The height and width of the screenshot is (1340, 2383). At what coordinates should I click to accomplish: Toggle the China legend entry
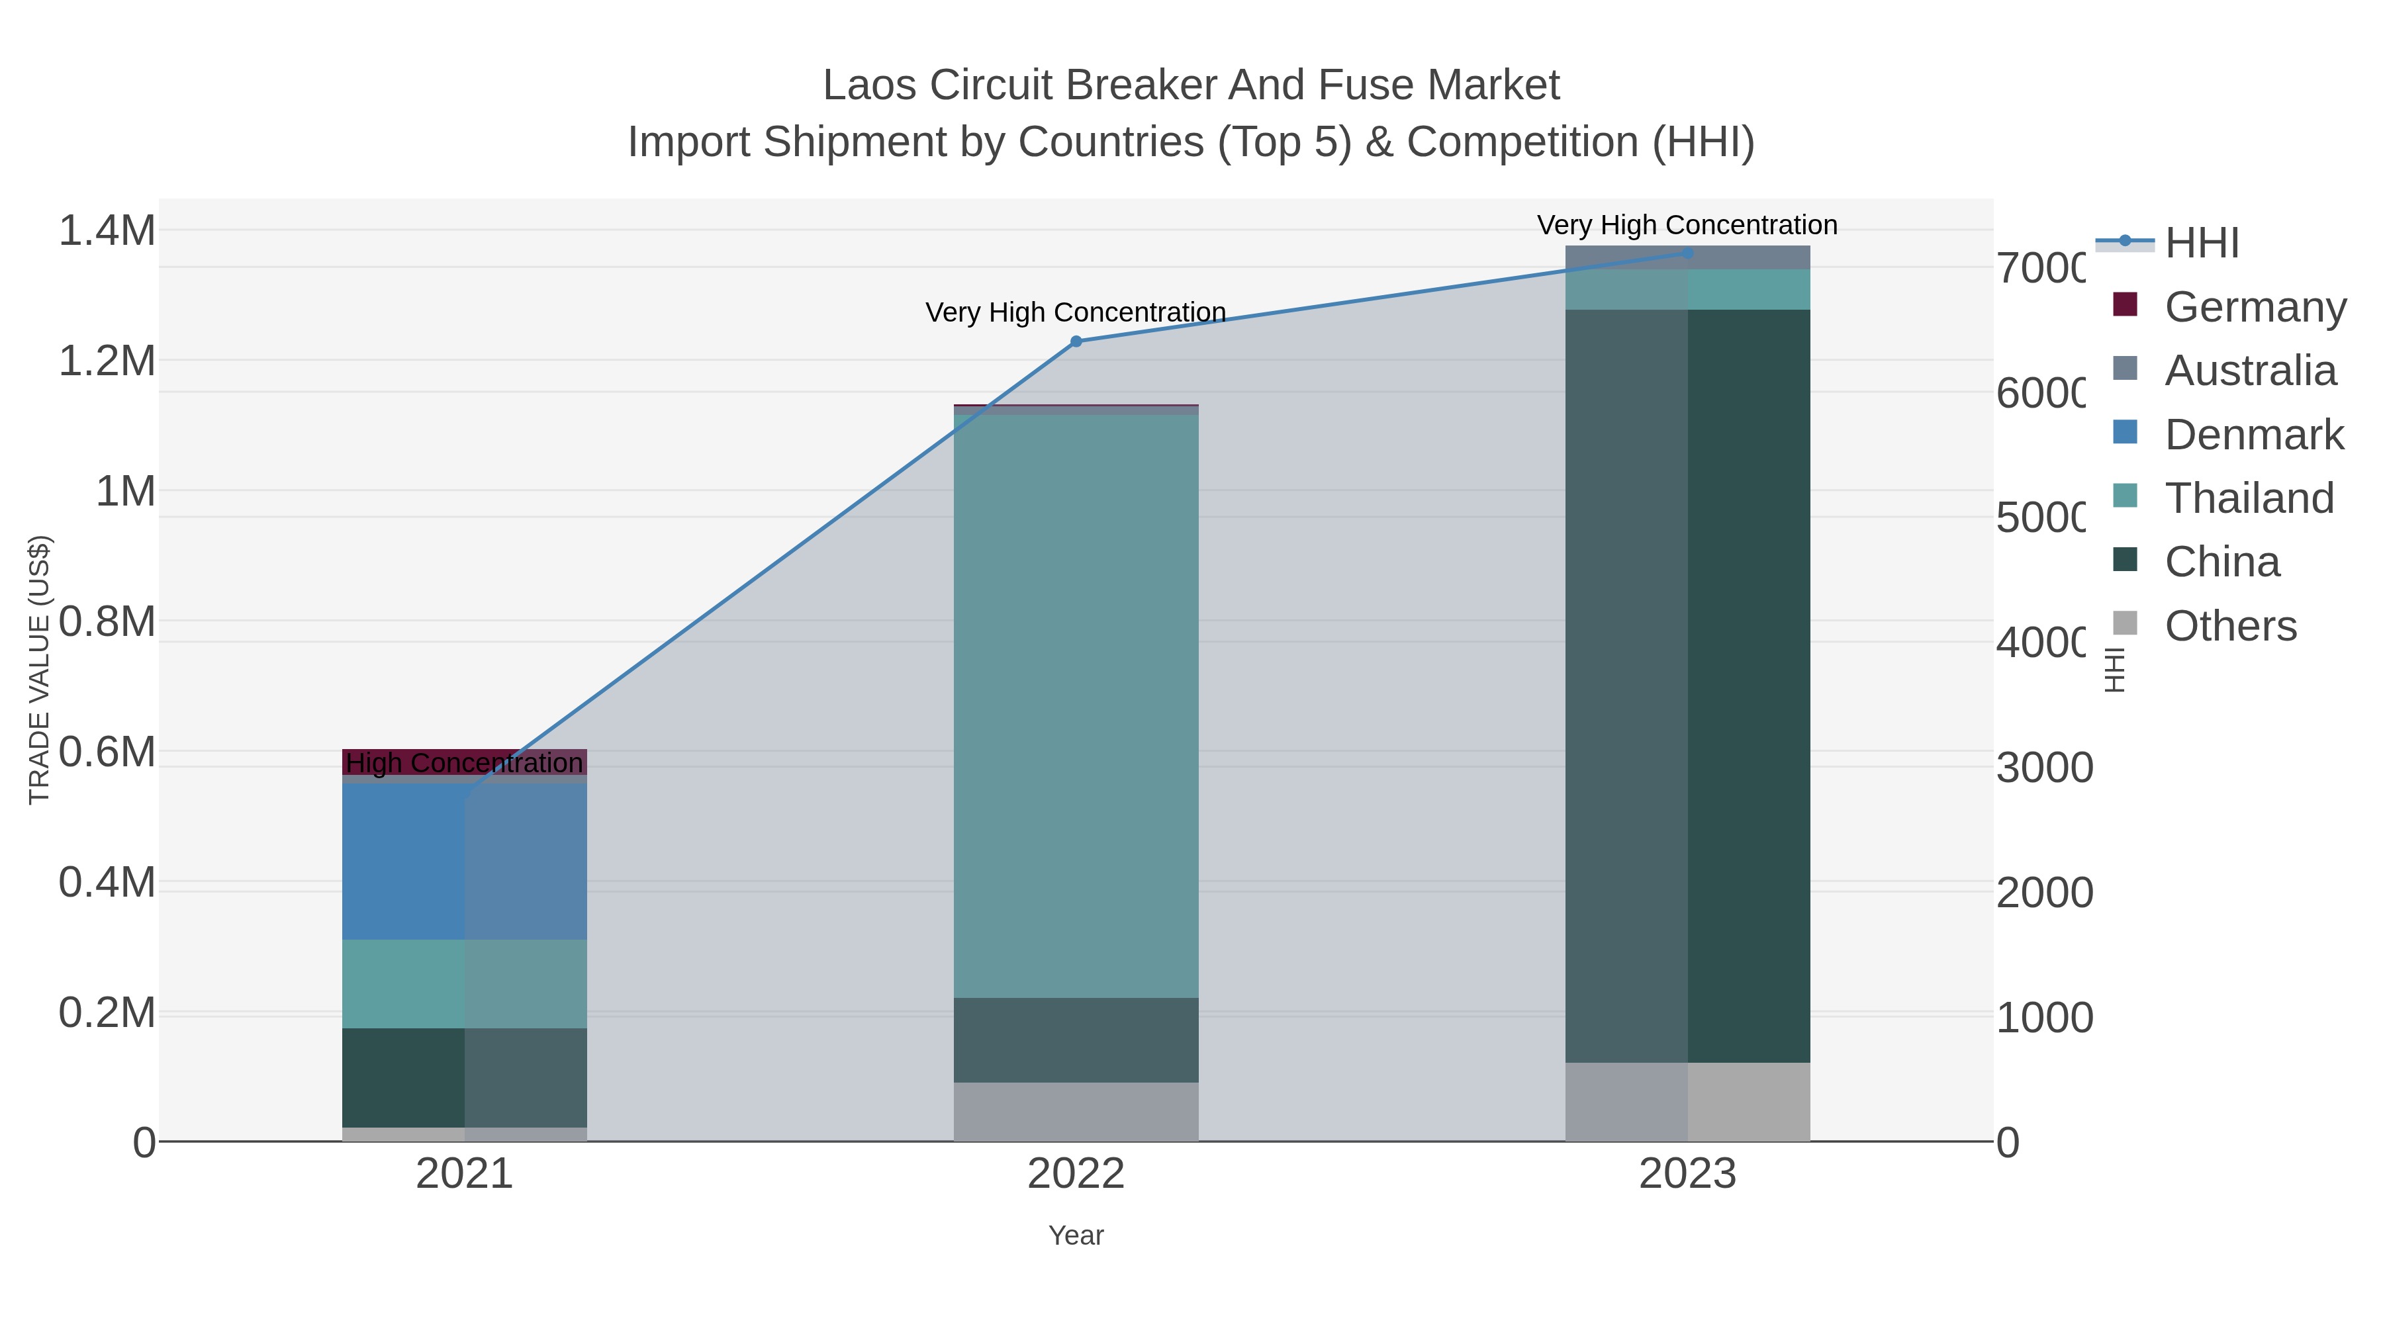2197,561
